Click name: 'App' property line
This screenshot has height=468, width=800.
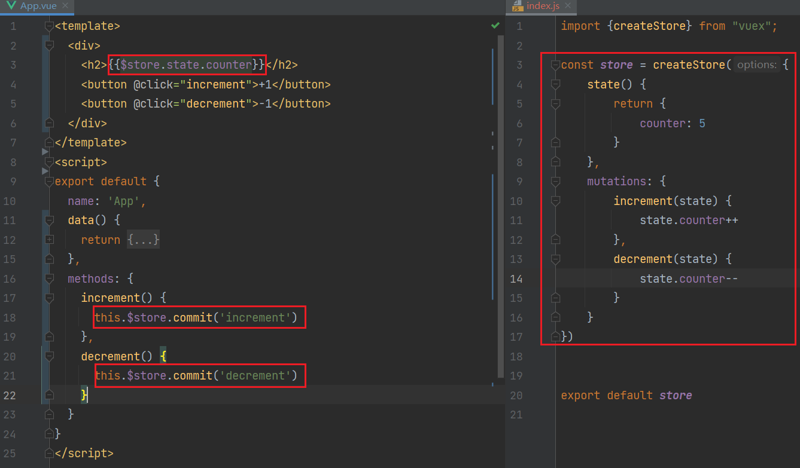click(x=107, y=201)
